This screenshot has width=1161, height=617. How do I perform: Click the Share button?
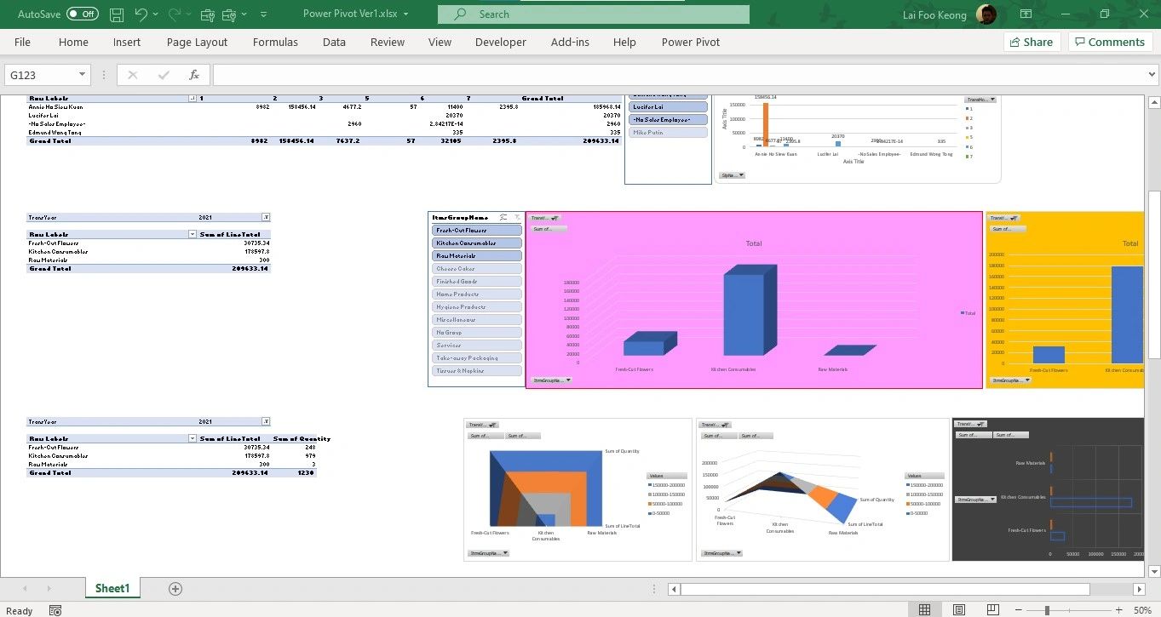tap(1031, 41)
